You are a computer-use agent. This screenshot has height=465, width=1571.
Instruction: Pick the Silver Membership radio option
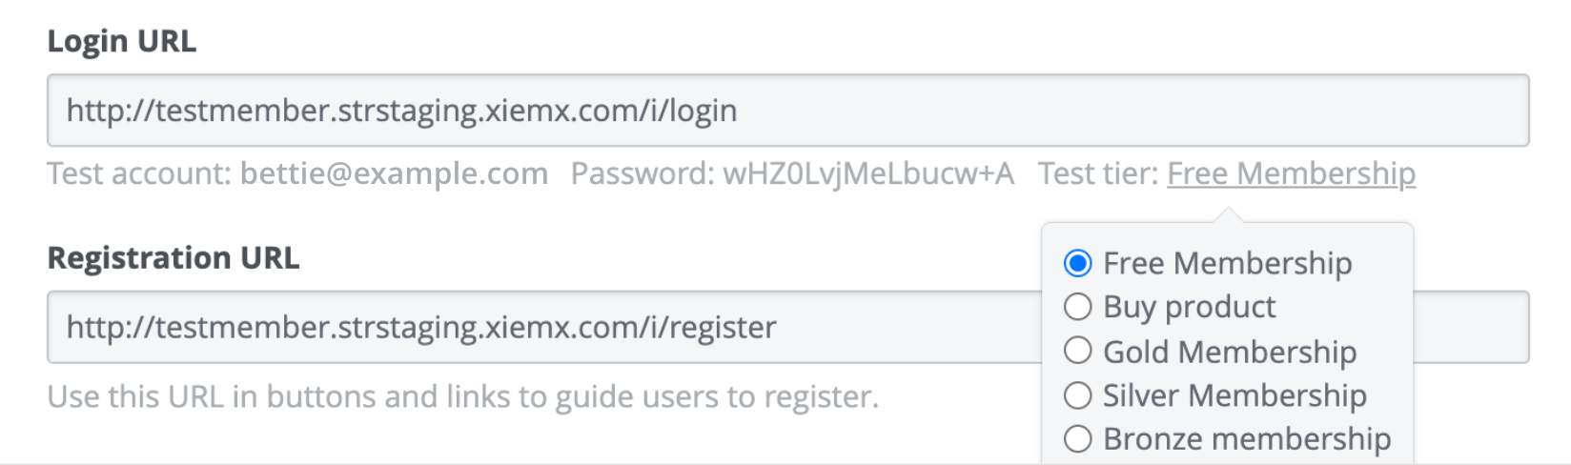[1077, 394]
